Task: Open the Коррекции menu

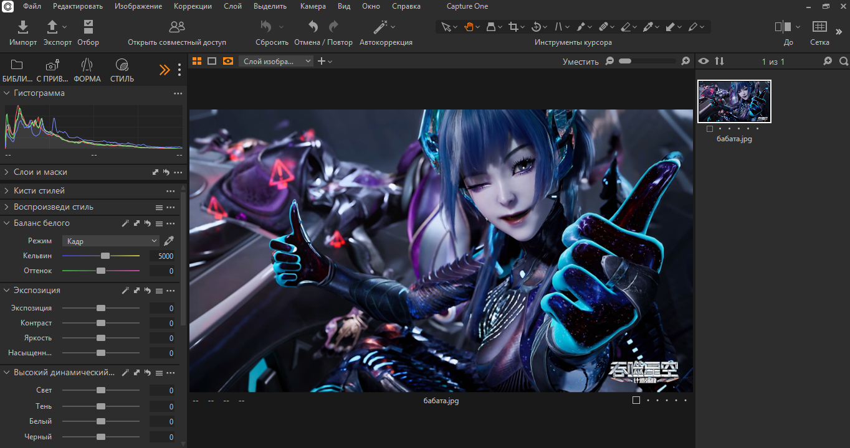Action: click(193, 6)
